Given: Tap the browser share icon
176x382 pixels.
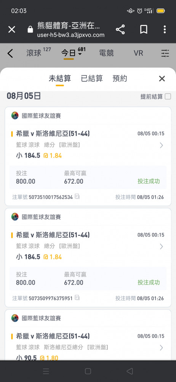Looking at the screenshot, I should point(120,29).
